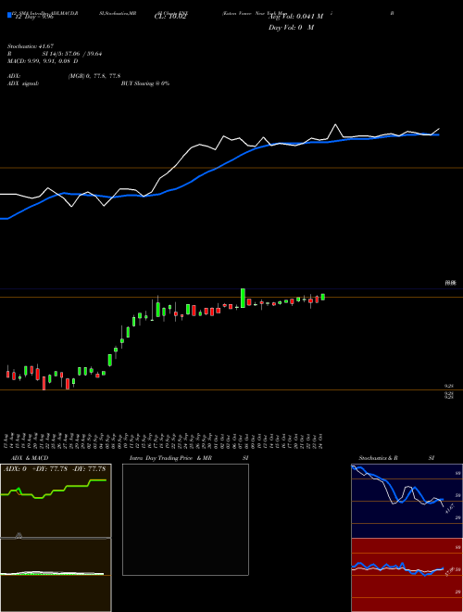The width and height of the screenshot is (463, 612).
Task: Click the 'MACD: 9.99, 9.91, 0.08' line
Action: [43, 61]
